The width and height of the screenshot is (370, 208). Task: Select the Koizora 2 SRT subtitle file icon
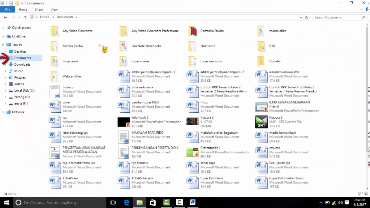pyautogui.click(x=261, y=122)
